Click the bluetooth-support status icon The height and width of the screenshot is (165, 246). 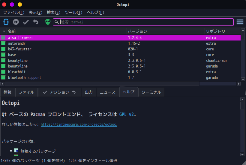click(x=3, y=77)
